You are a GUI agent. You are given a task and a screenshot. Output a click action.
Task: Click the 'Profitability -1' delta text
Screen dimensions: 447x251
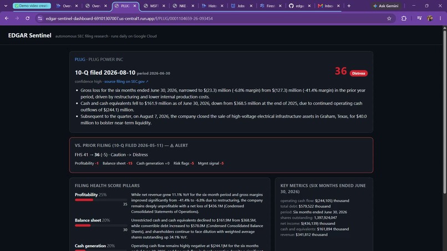(x=87, y=163)
